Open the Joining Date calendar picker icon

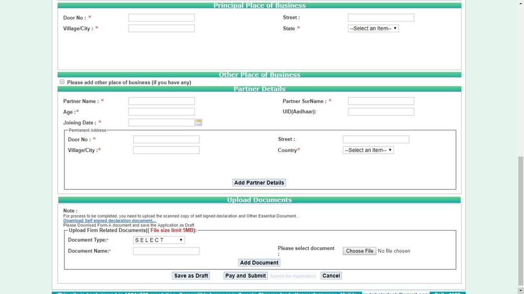199,122
